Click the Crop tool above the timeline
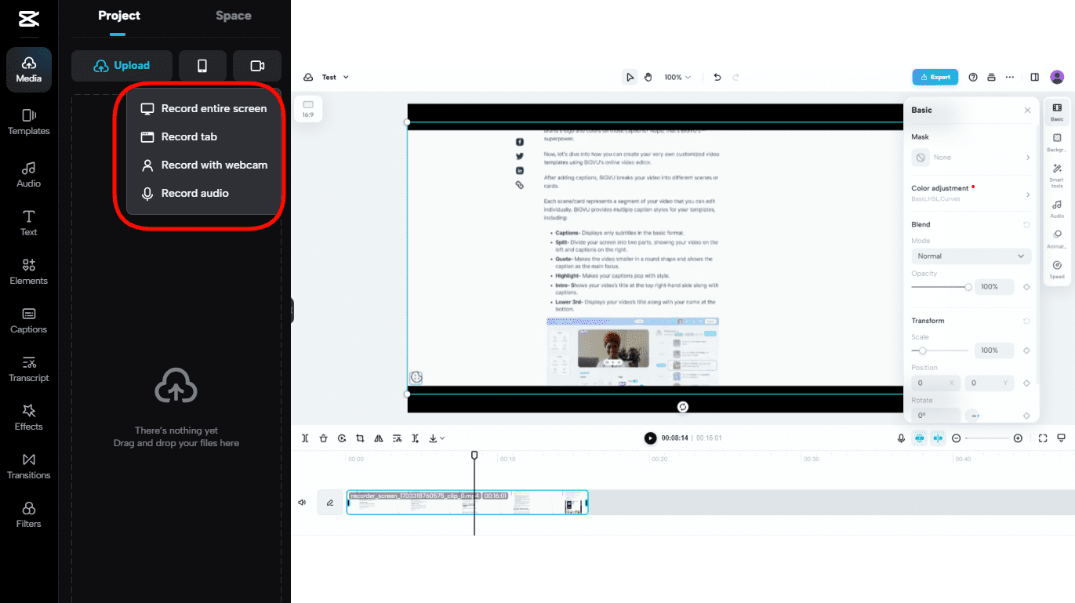Viewport: 1075px width, 603px height. point(360,438)
